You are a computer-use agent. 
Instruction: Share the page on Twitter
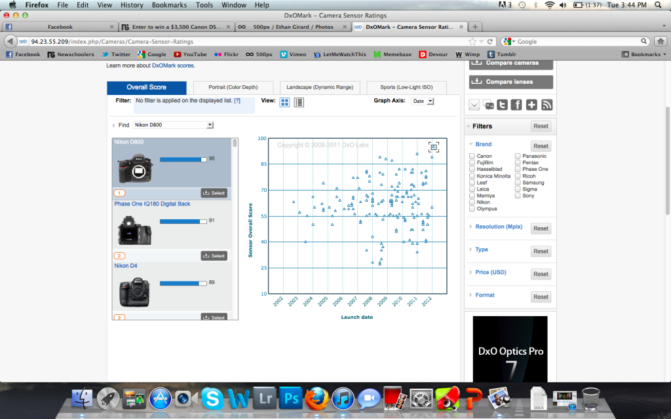(502, 105)
